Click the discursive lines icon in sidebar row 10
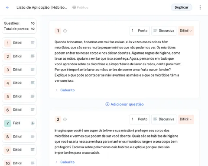The height and width of the screenshot is (166, 208). (x=32, y=163)
